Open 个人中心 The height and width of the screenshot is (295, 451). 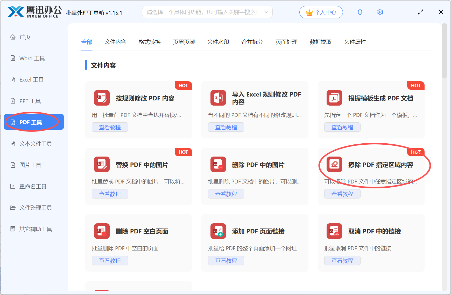click(x=321, y=12)
